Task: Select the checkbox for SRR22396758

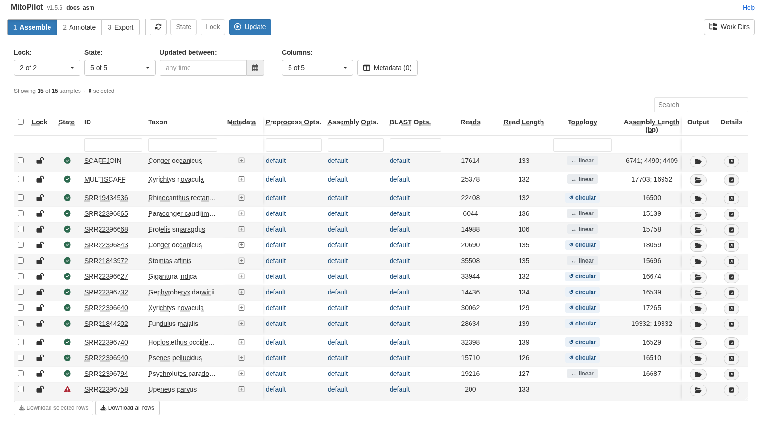Action: [20, 389]
